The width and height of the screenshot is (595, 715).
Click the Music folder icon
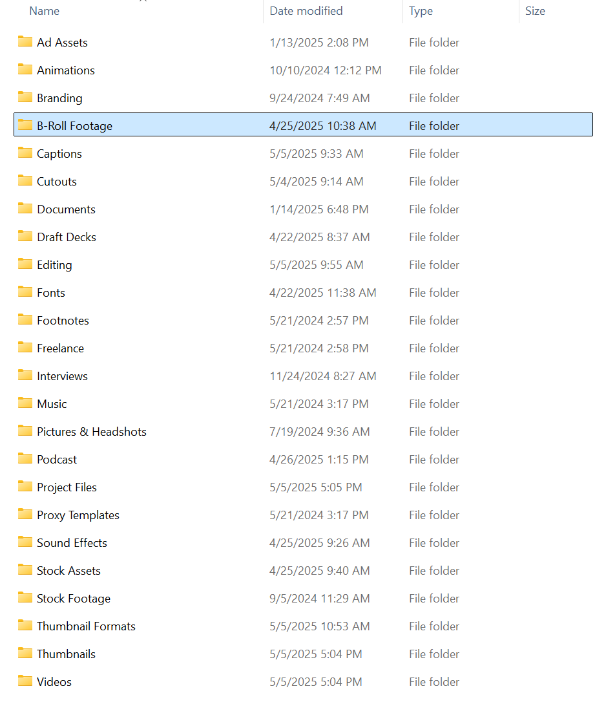[x=25, y=403]
